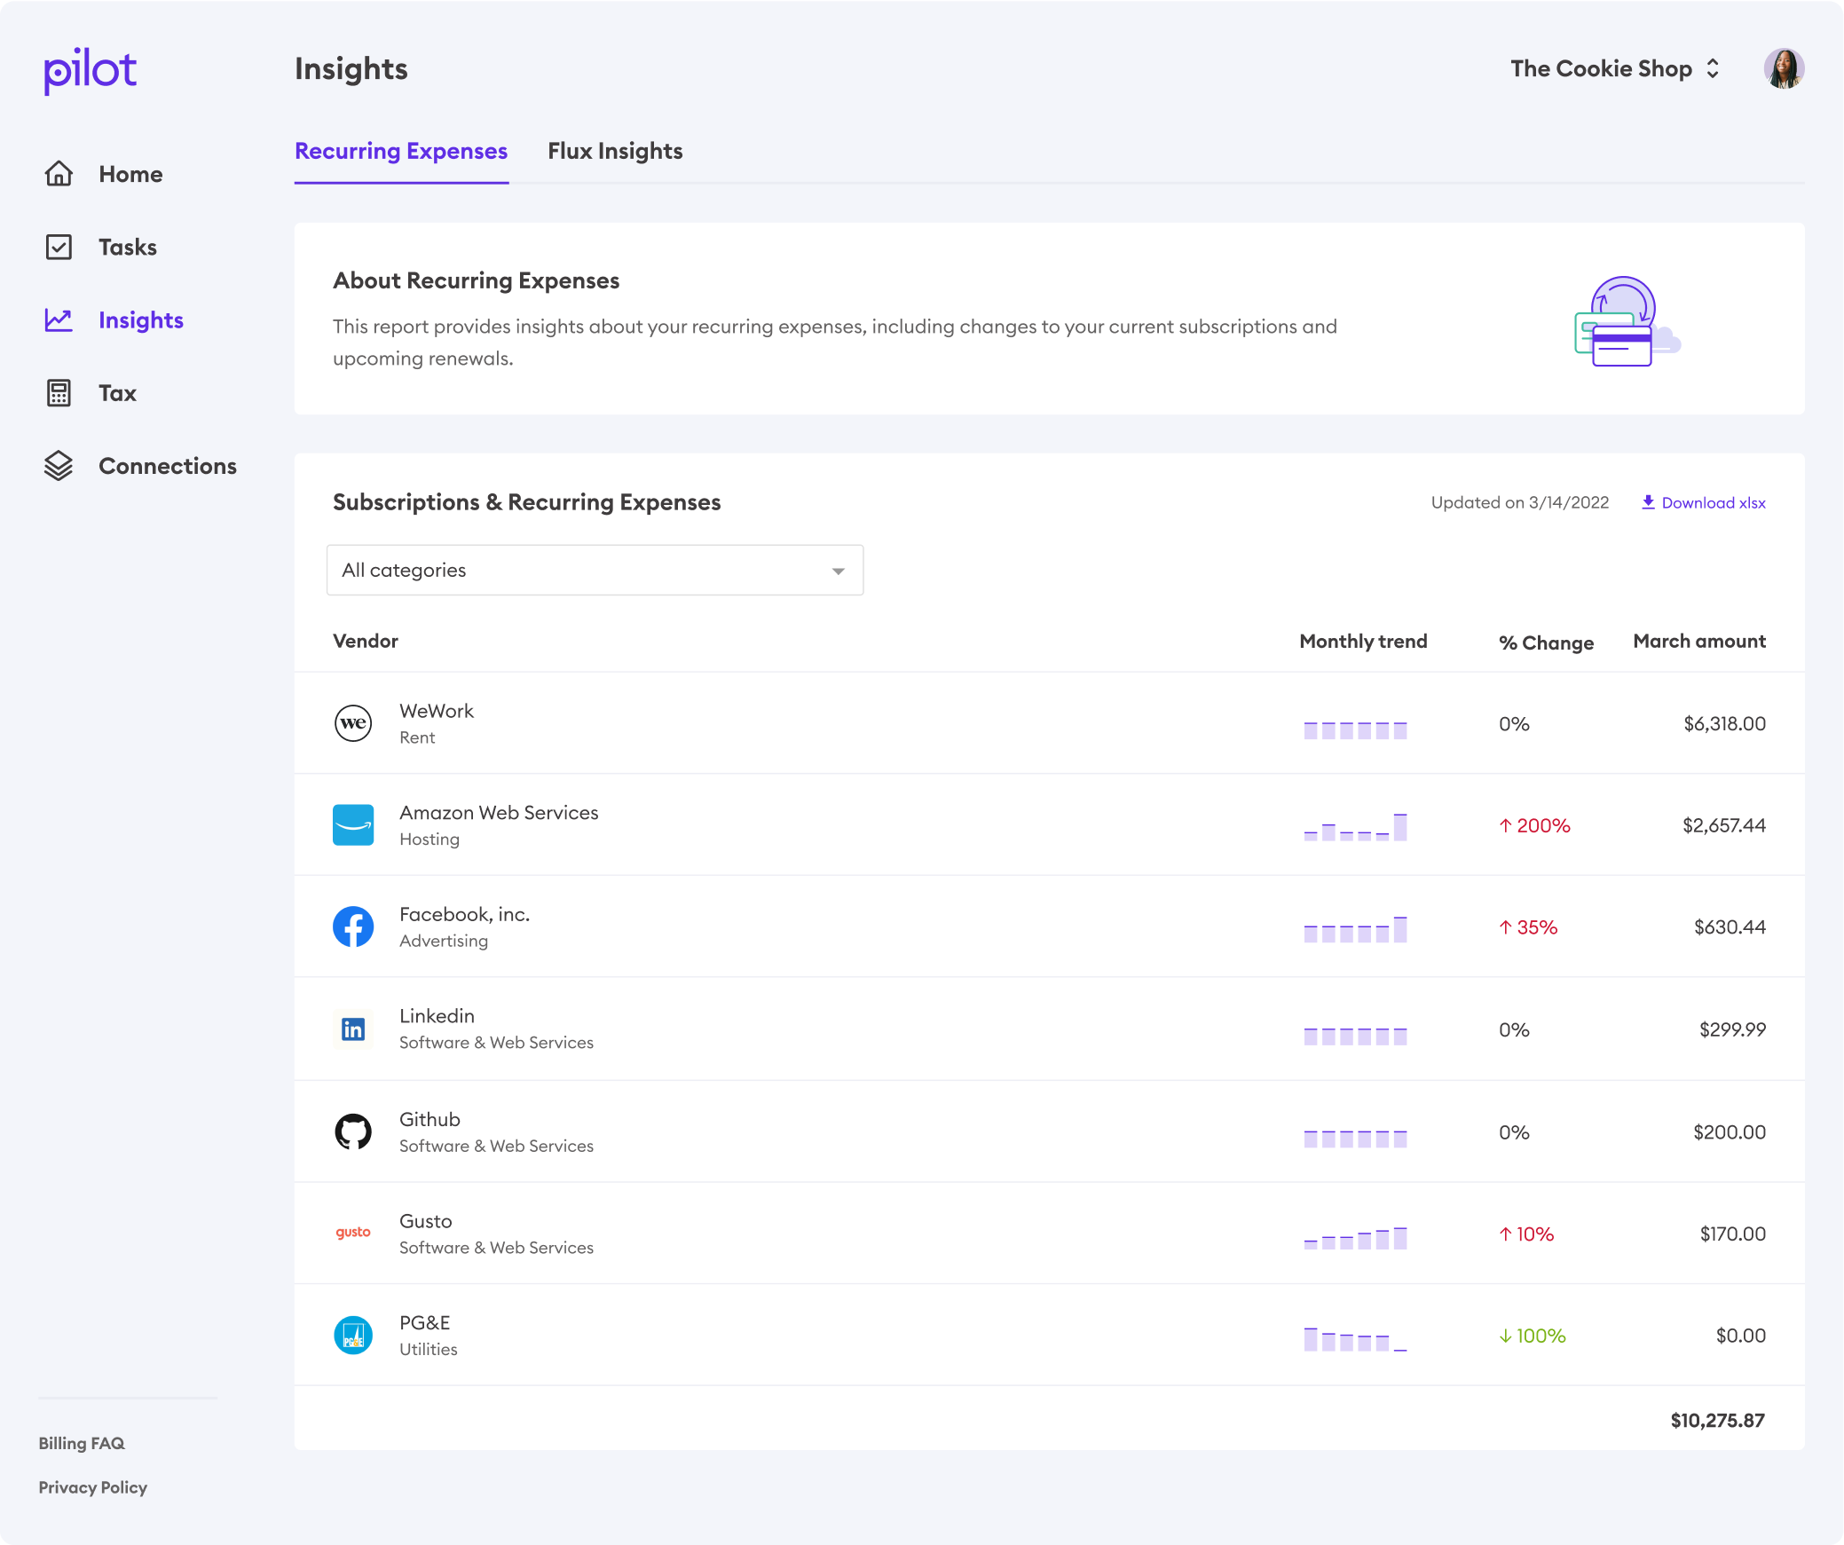Click the % Change column header
Image resolution: width=1844 pixels, height=1545 pixels.
1546,642
